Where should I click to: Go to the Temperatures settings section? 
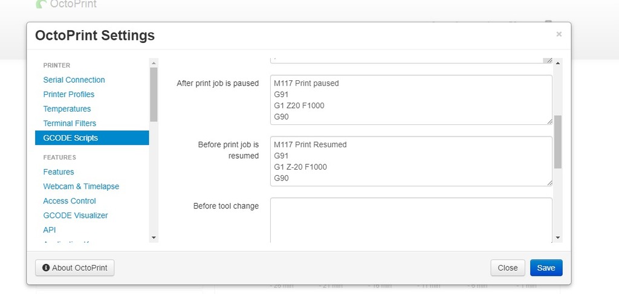66,109
